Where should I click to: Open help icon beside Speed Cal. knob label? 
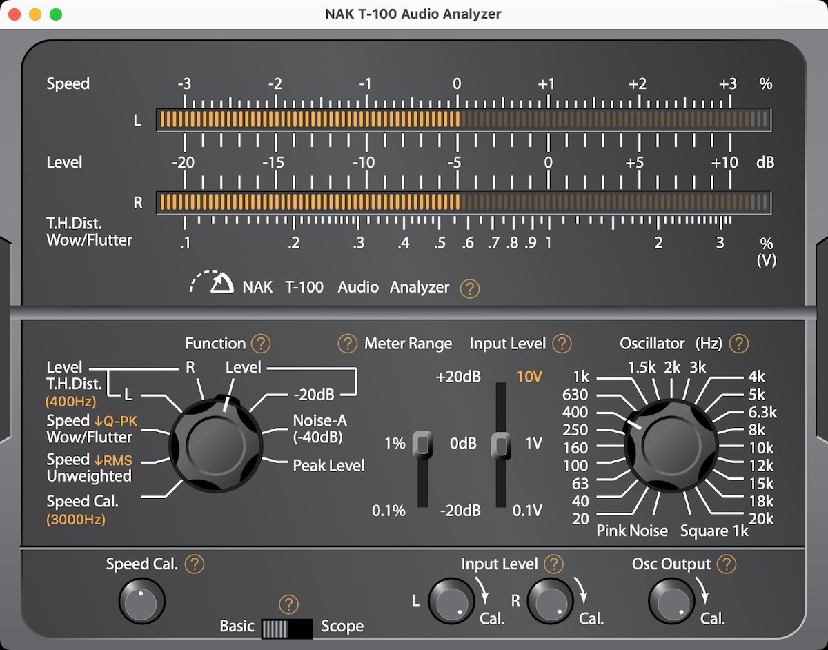[195, 564]
